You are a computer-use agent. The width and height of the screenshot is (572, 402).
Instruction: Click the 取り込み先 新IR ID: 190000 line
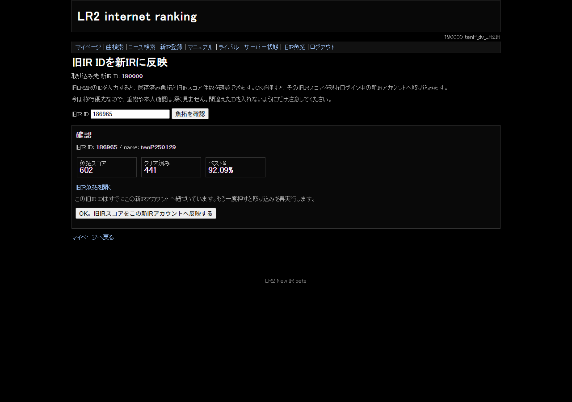107,76
